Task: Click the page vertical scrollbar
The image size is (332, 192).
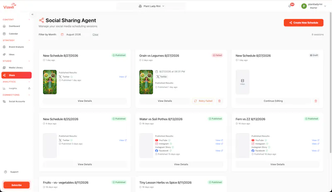Action: (330, 83)
